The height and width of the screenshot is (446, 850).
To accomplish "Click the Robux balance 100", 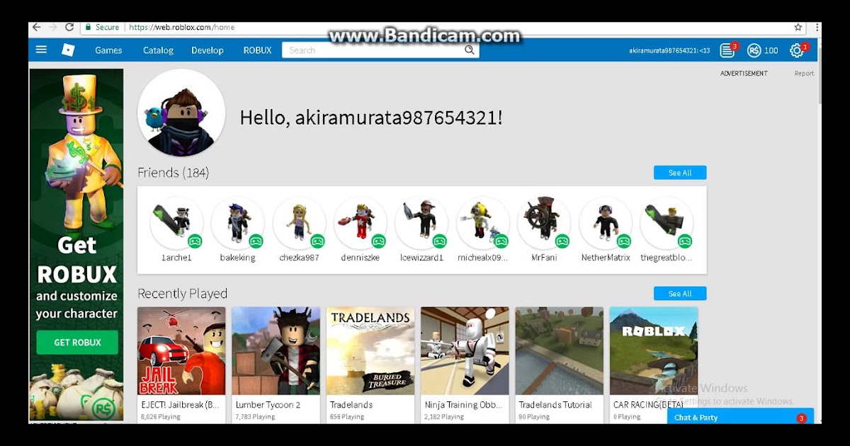I will click(x=771, y=50).
